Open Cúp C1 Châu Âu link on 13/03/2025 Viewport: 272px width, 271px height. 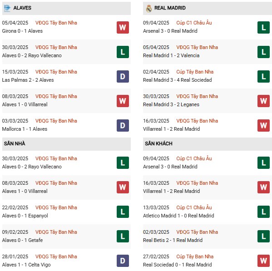coord(194,207)
